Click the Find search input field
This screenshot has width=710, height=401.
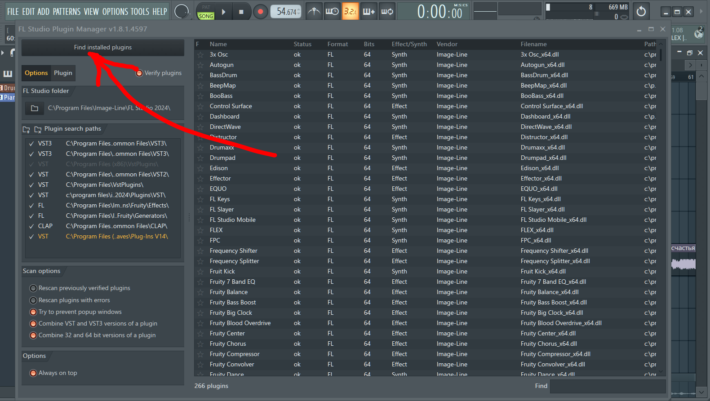coord(608,386)
